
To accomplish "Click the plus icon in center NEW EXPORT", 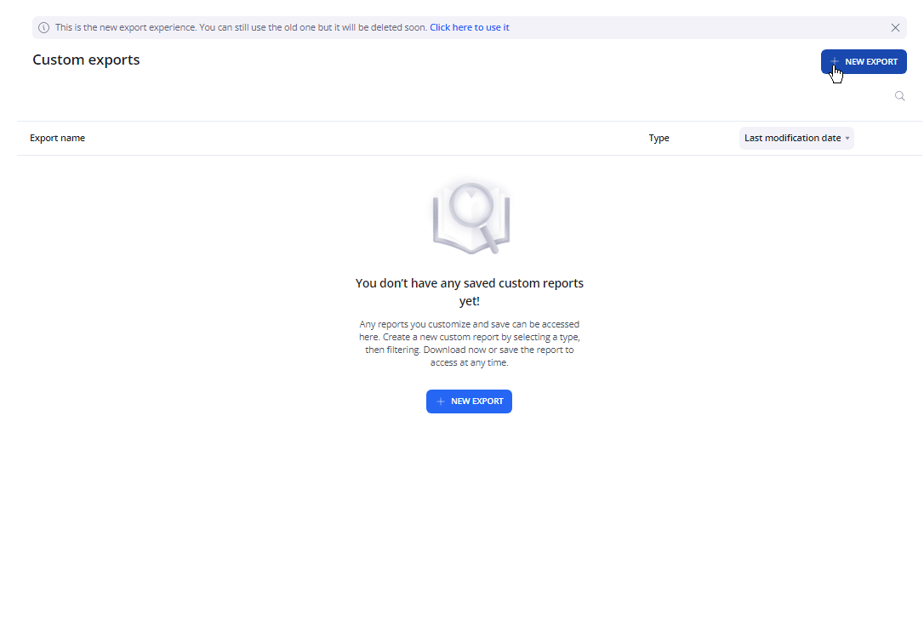I will click(x=441, y=401).
